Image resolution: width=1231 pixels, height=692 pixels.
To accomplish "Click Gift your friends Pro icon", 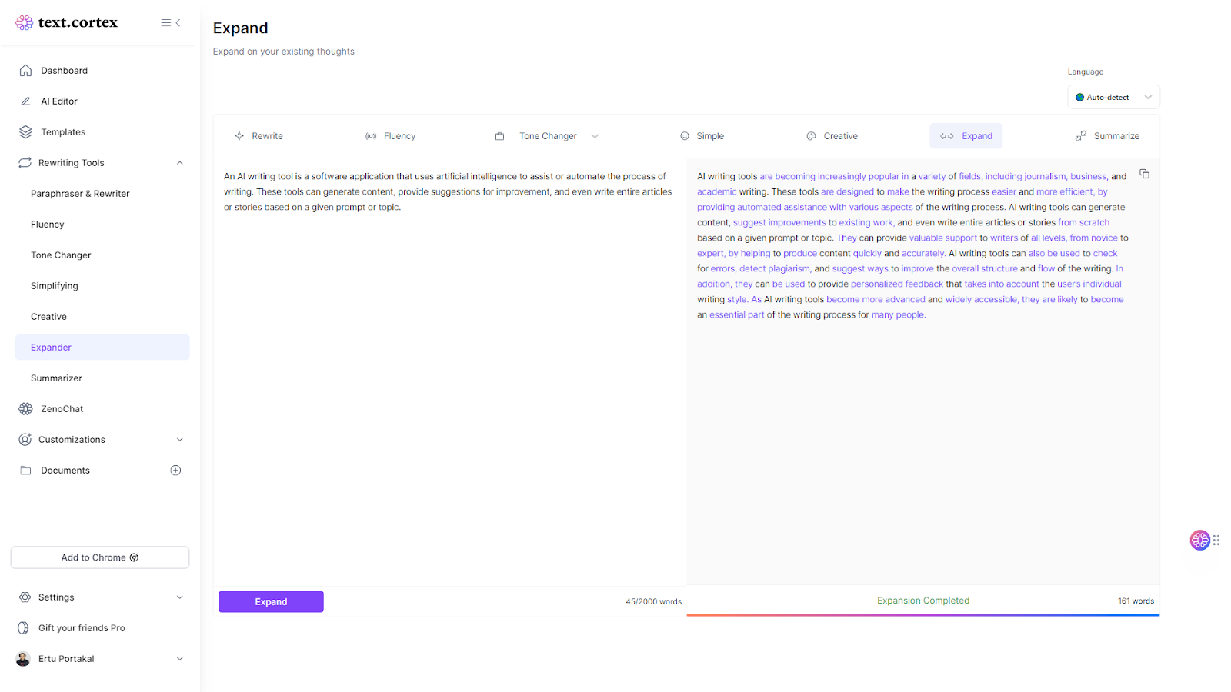I will 24,628.
